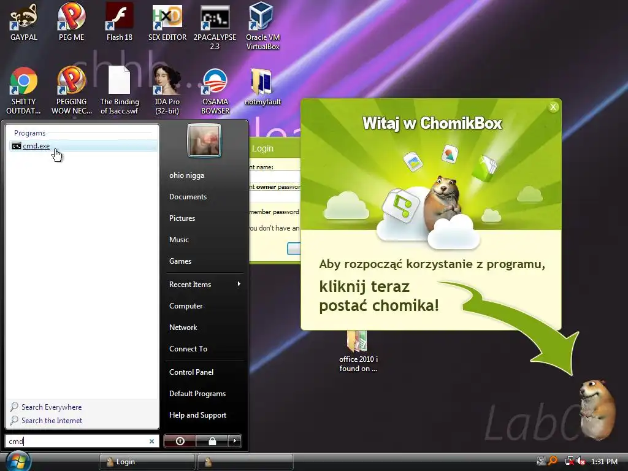The height and width of the screenshot is (471, 628).
Task: Click the account name field in Login window
Action: coord(275,177)
